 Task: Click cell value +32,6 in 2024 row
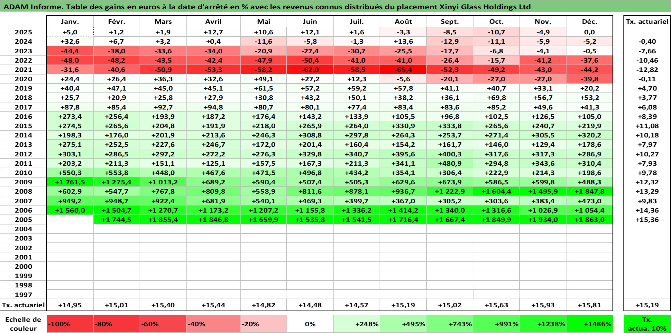[70, 41]
